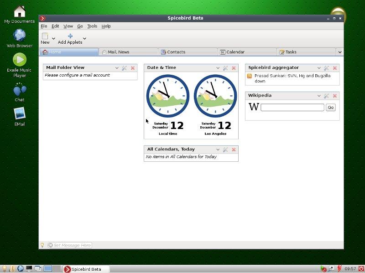Click the Wikipedia W logo
Viewport: 365px width, 273px height.
tap(254, 107)
